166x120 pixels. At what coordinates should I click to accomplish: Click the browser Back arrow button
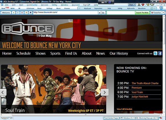[14, 13]
